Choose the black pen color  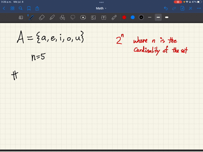coord(141,17)
